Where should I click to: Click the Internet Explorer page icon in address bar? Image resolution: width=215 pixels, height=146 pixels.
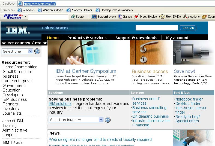pyautogui.click(x=20, y=4)
